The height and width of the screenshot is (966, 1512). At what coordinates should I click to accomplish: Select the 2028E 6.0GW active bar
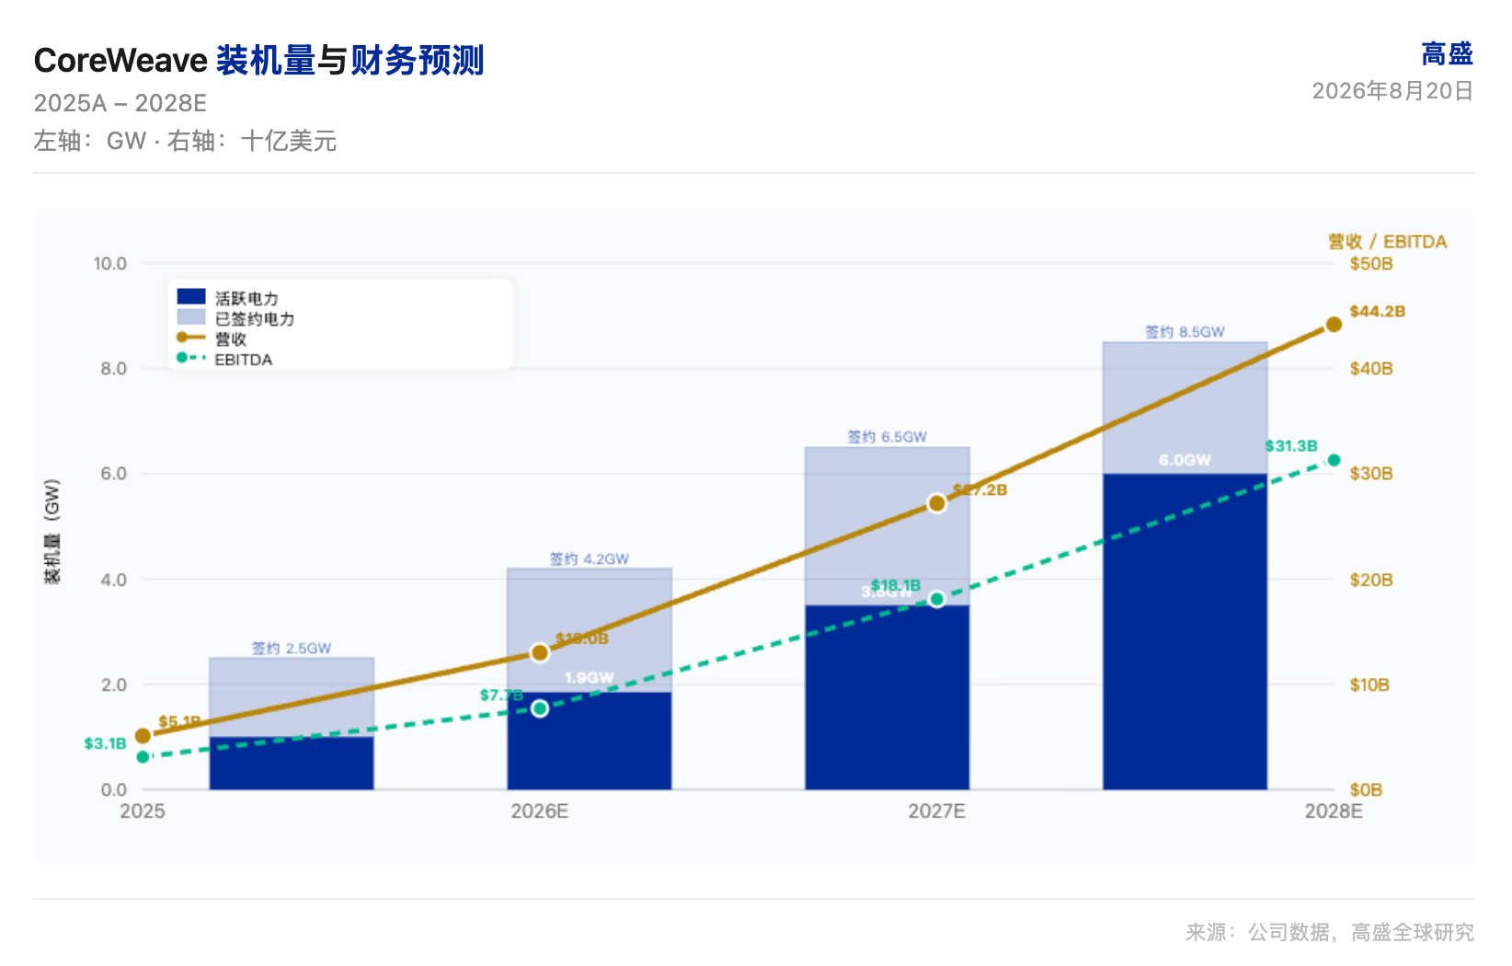click(x=1186, y=631)
